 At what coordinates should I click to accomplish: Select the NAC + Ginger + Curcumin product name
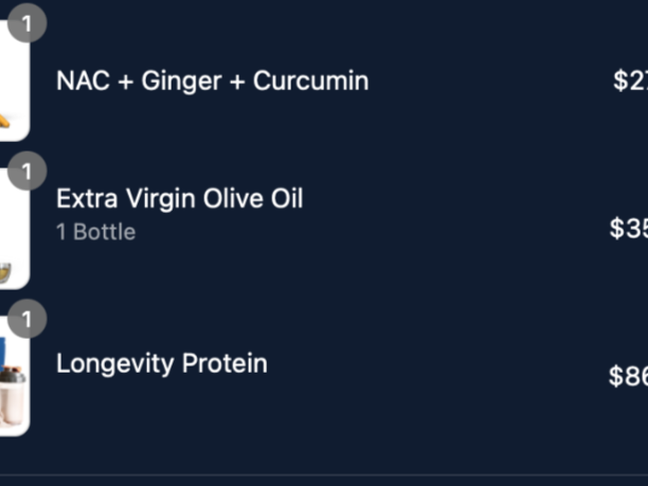point(212,81)
